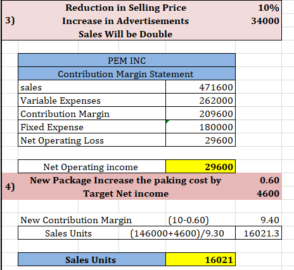This screenshot has height=270, width=294.
Task: Select the 'Net Operating income' label cell
Action: pos(92,167)
